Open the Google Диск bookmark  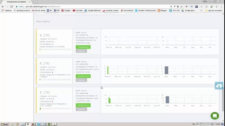(x=188, y=10)
